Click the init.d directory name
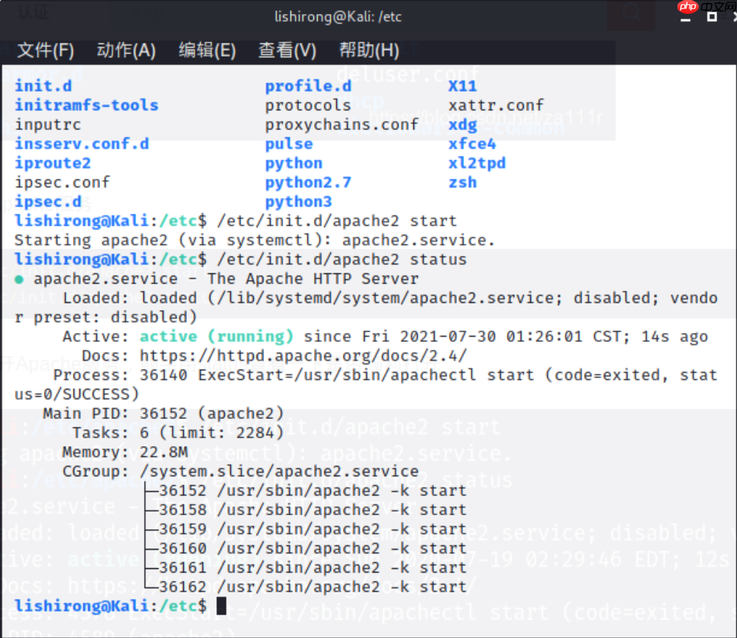This screenshot has height=638, width=737. pos(43,86)
